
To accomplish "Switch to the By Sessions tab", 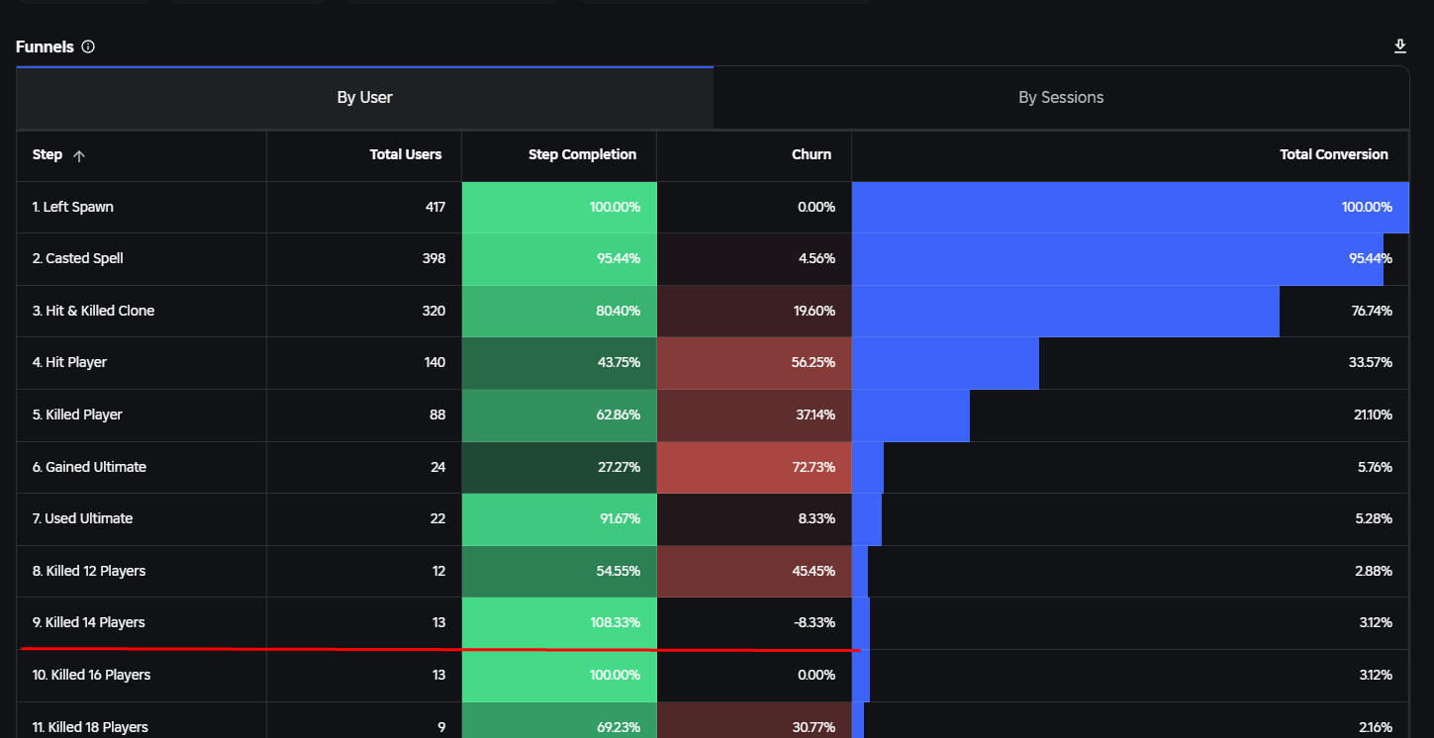I will (x=1060, y=97).
